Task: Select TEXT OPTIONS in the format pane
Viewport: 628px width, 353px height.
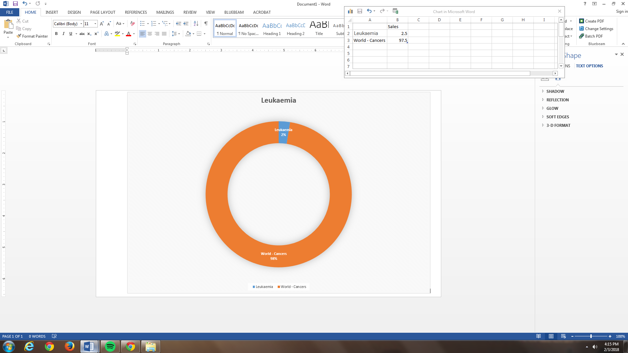Action: coord(589,66)
